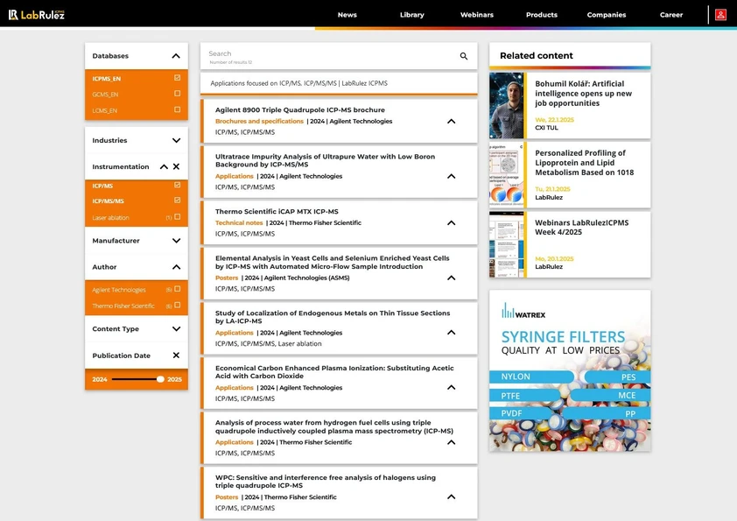The image size is (737, 521).
Task: Check the Thermo Fisher Scientific author checkbox
Action: click(x=177, y=305)
